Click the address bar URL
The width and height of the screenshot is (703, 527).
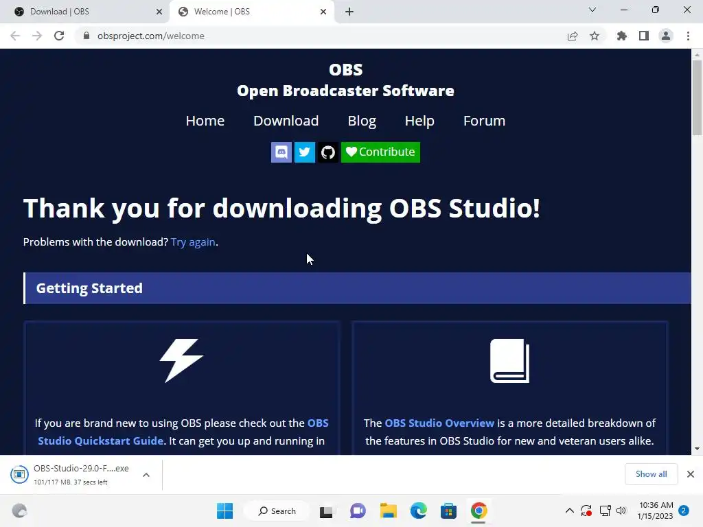150,36
